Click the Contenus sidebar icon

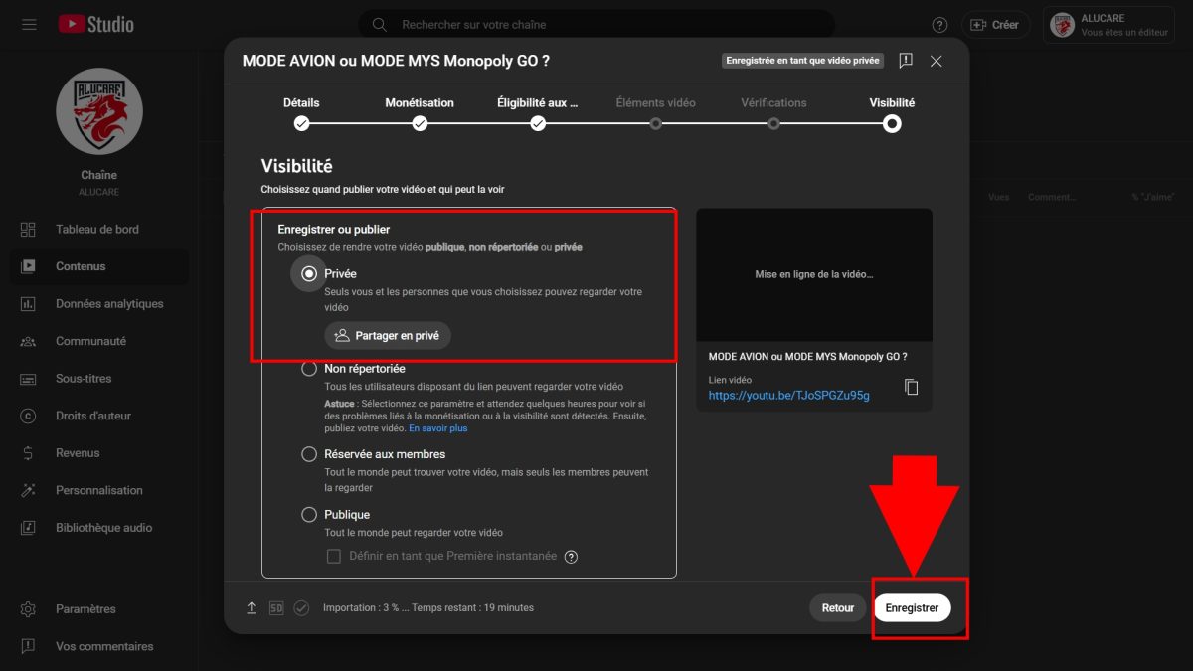(28, 266)
